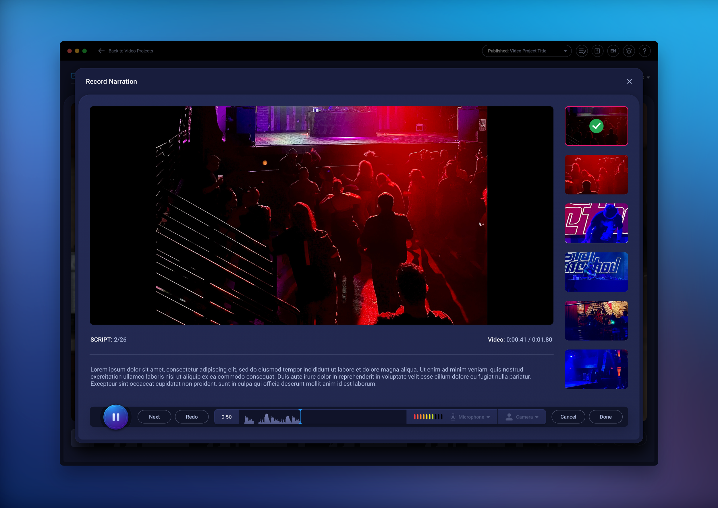
Task: Open the layers stack icon
Action: point(629,51)
